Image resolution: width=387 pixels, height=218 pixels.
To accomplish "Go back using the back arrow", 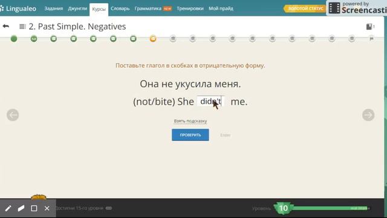I will click(6, 26).
